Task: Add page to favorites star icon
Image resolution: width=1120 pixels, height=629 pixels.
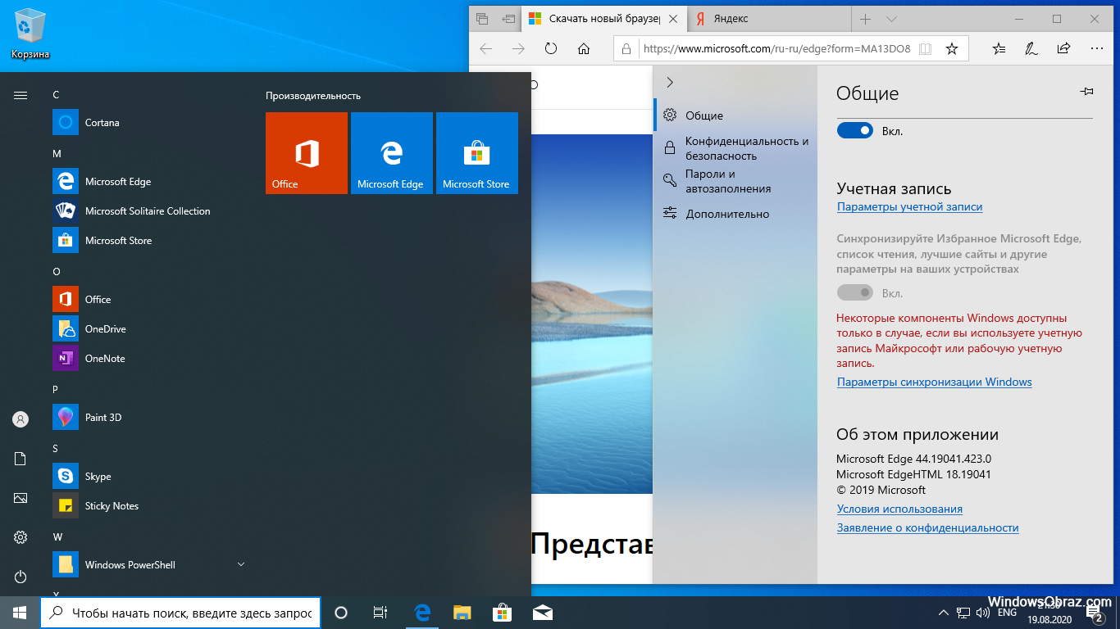Action: click(x=951, y=49)
